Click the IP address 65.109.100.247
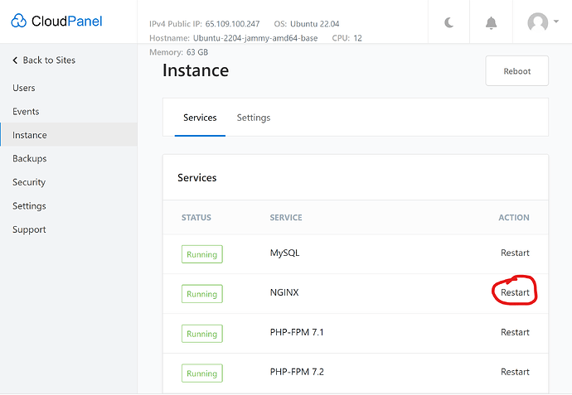572x395 pixels. point(232,24)
